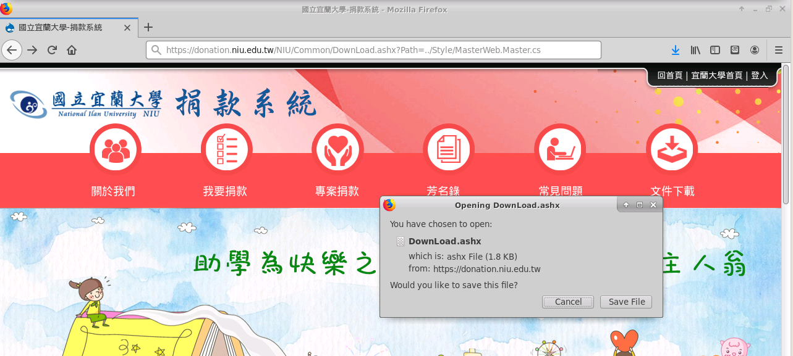Click the URL address bar
This screenshot has height=356, width=793.
click(373, 50)
